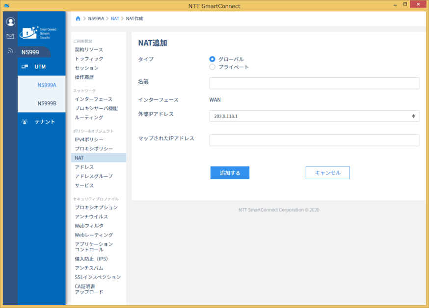The image size is (429, 308).
Task: Open セッション
Action: (x=86, y=68)
